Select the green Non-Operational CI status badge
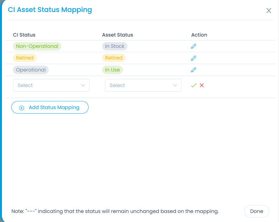279x222 pixels. (x=37, y=46)
